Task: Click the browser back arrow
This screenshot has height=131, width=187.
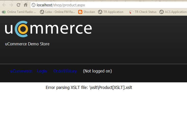Action: click(x=4, y=5)
